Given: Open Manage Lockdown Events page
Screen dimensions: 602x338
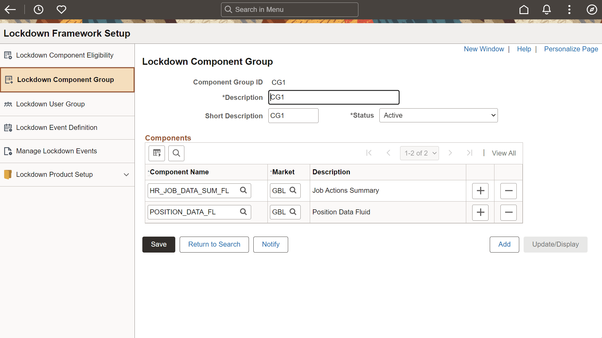Looking at the screenshot, I should click(57, 151).
